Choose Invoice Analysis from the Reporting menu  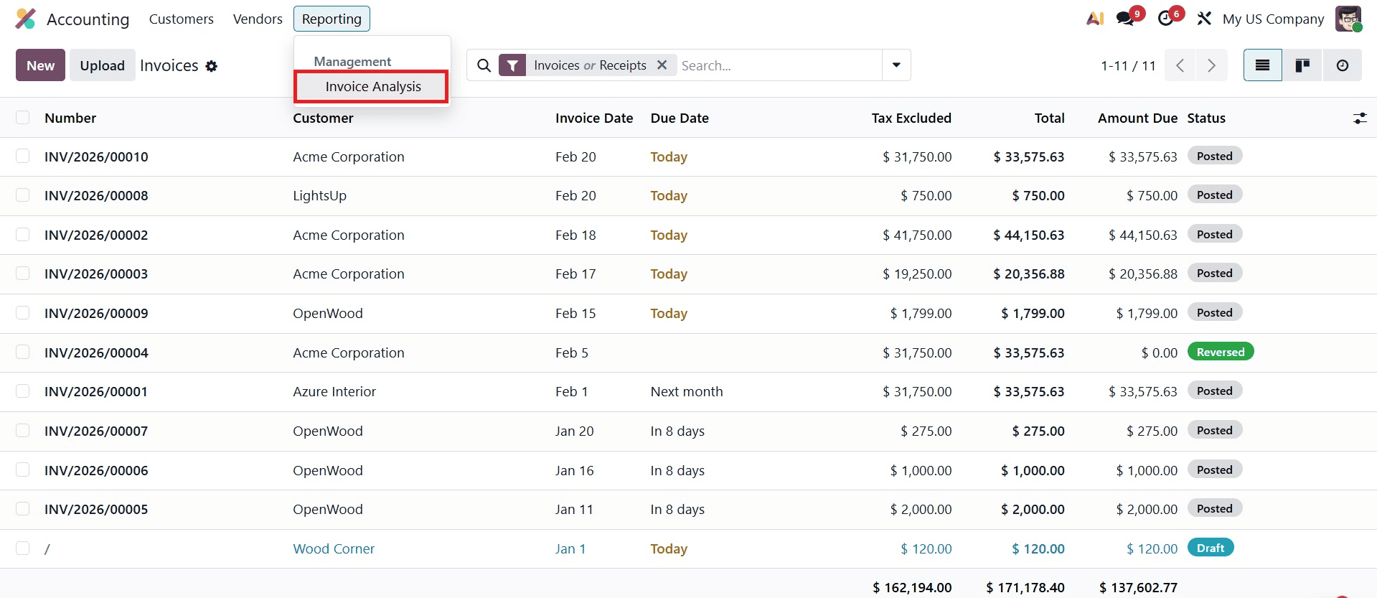pyautogui.click(x=372, y=87)
